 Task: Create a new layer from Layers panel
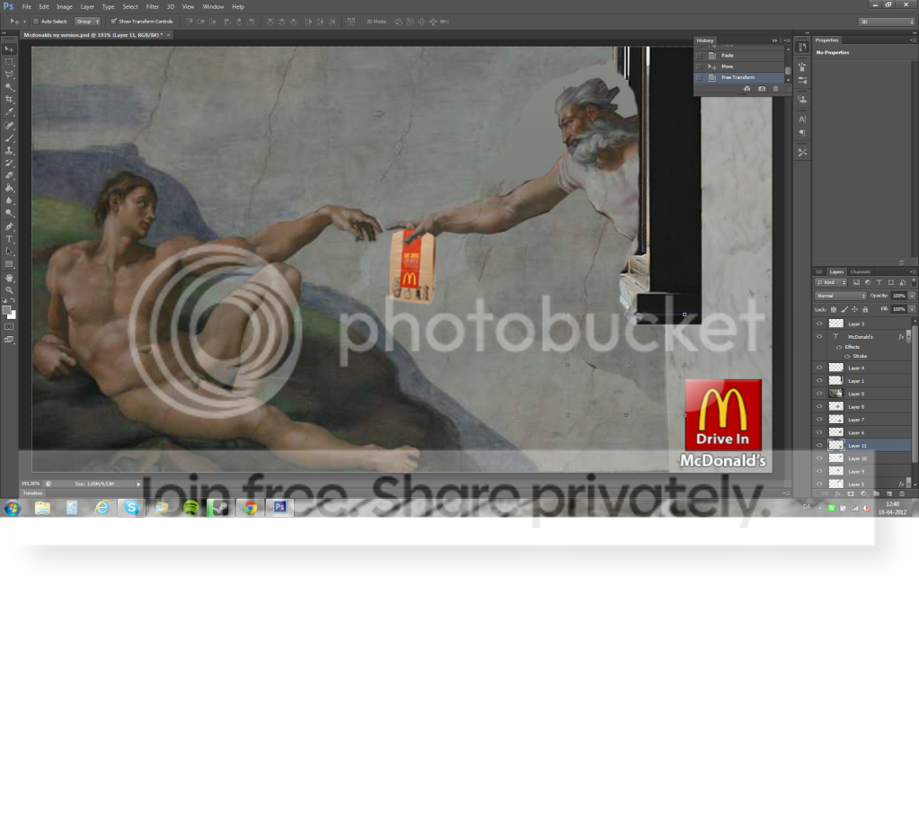click(889, 493)
